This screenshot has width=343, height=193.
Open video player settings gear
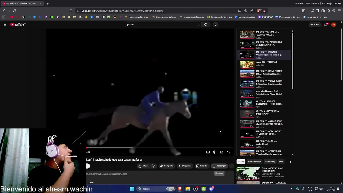pyautogui.click(x=215, y=152)
